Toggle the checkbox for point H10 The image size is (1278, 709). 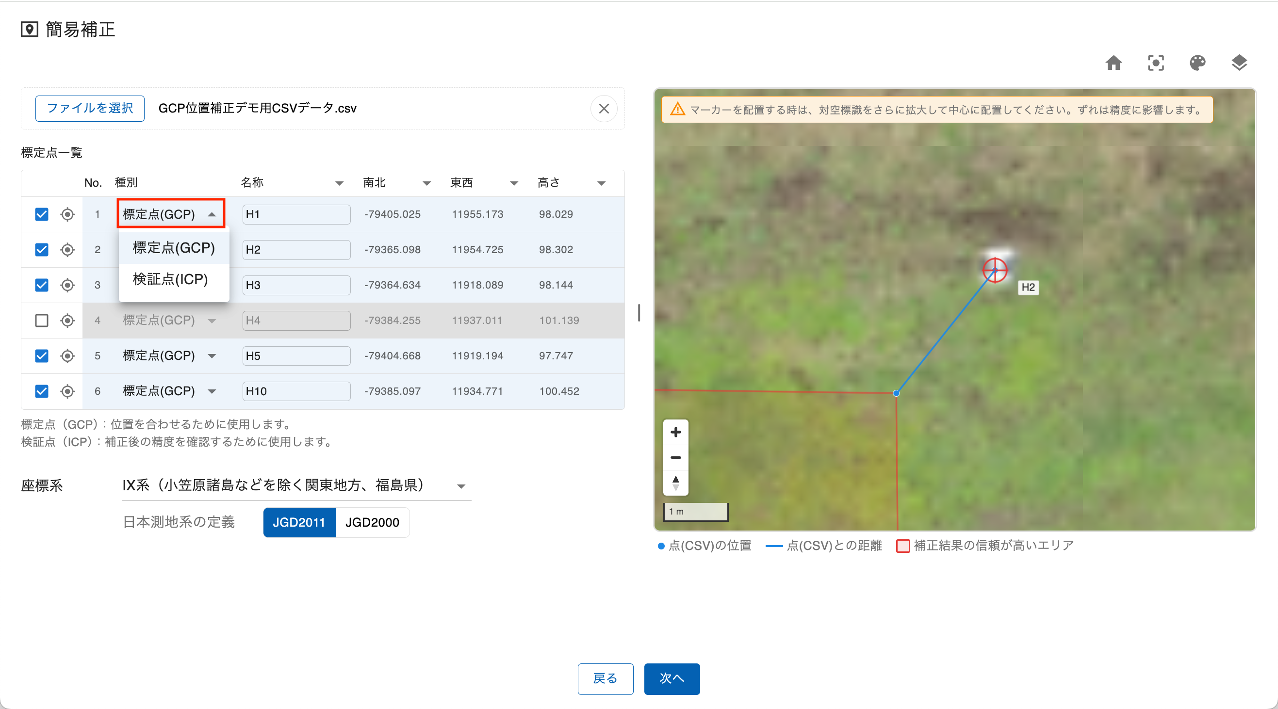pyautogui.click(x=42, y=391)
